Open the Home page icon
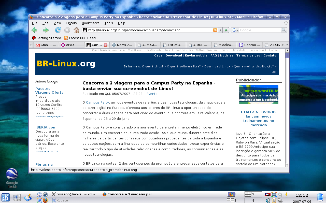 tap(76, 30)
